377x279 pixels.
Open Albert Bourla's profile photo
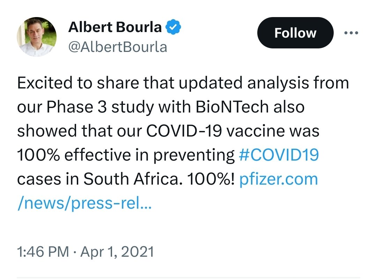tap(37, 37)
